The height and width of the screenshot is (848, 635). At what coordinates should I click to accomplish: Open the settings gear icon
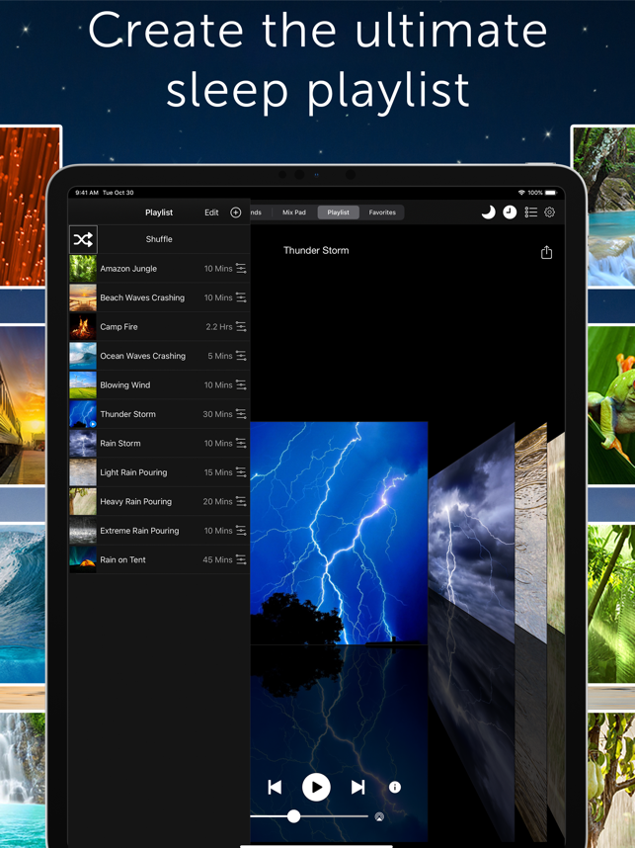click(550, 212)
